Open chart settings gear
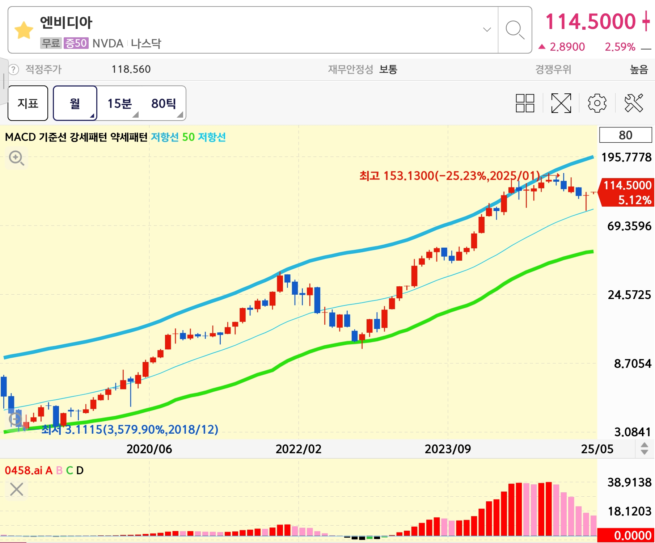This screenshot has width=655, height=543. point(597,103)
